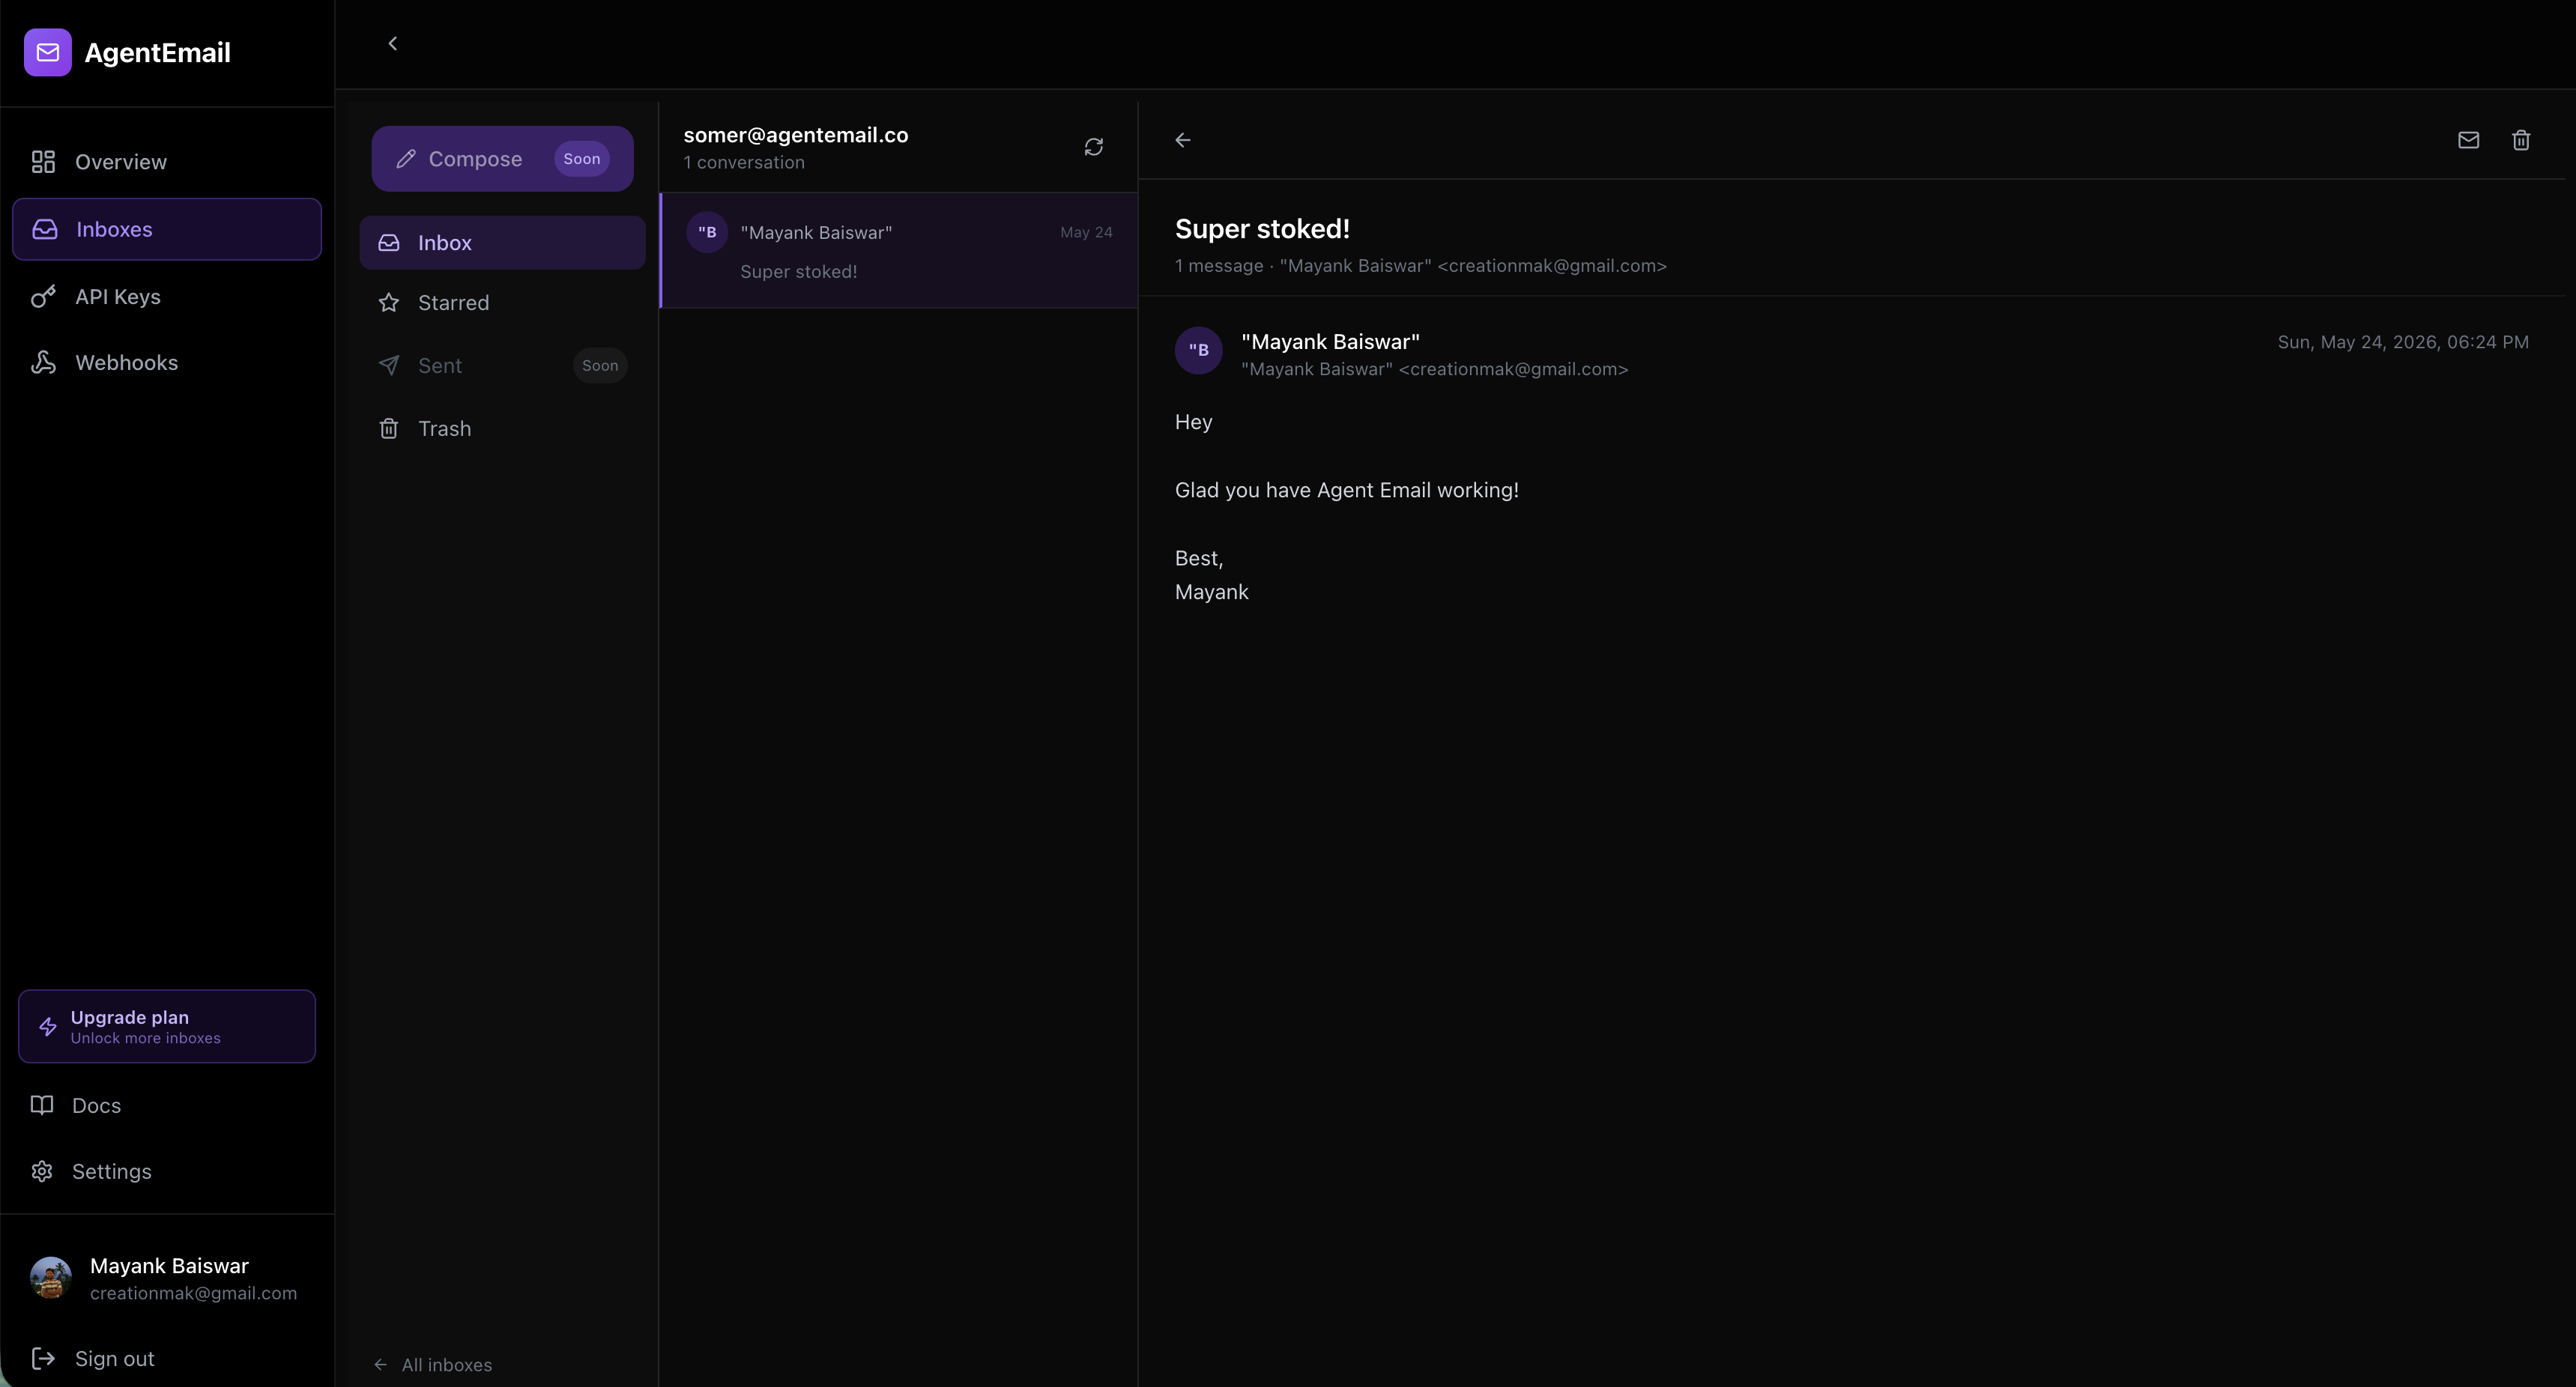The height and width of the screenshot is (1387, 2576).
Task: Click the Compose button
Action: (x=502, y=159)
